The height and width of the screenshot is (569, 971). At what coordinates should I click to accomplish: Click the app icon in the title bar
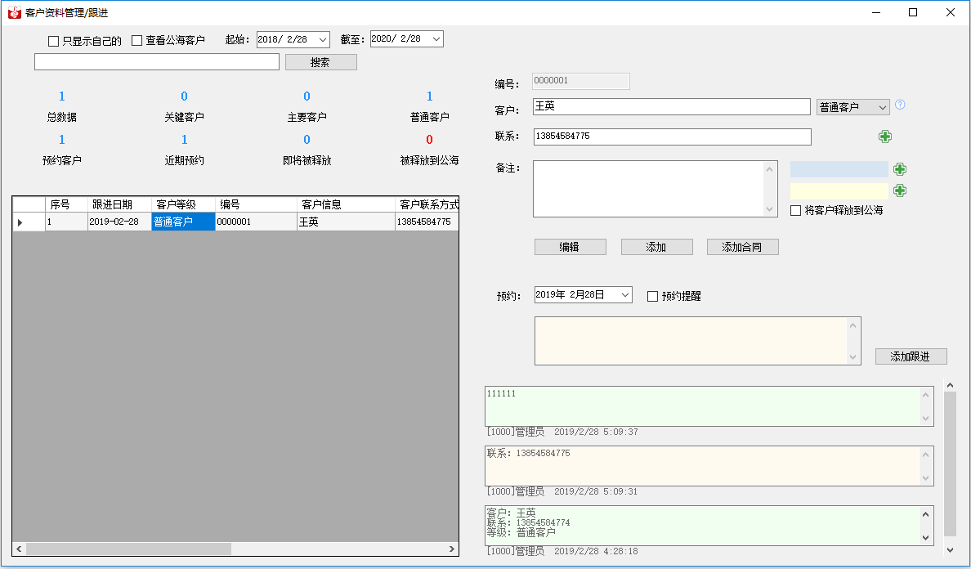point(14,12)
